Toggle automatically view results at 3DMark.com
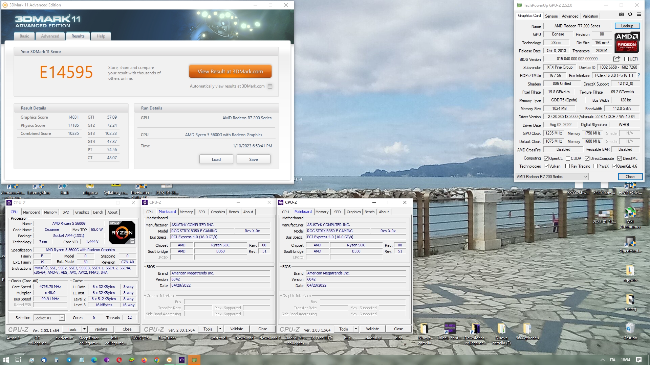This screenshot has width=650, height=365. coord(270,86)
